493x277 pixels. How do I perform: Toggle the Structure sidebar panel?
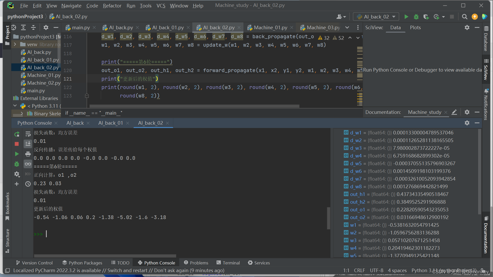click(7, 241)
